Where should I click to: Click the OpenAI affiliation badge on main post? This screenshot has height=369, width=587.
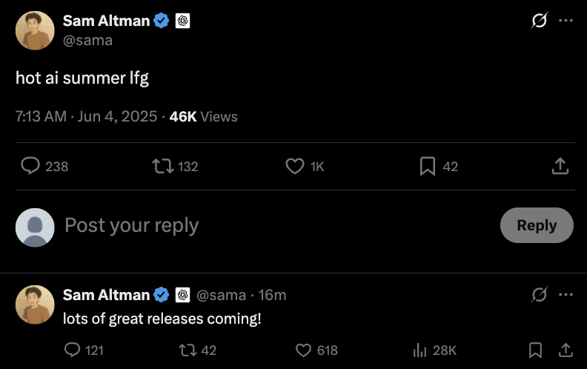(183, 21)
